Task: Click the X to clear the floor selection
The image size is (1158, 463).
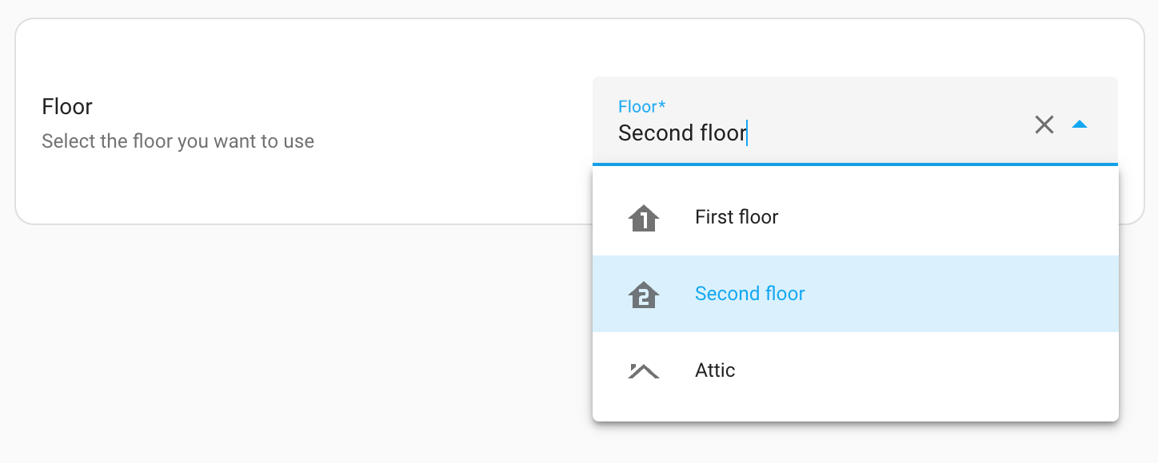Action: [1044, 125]
